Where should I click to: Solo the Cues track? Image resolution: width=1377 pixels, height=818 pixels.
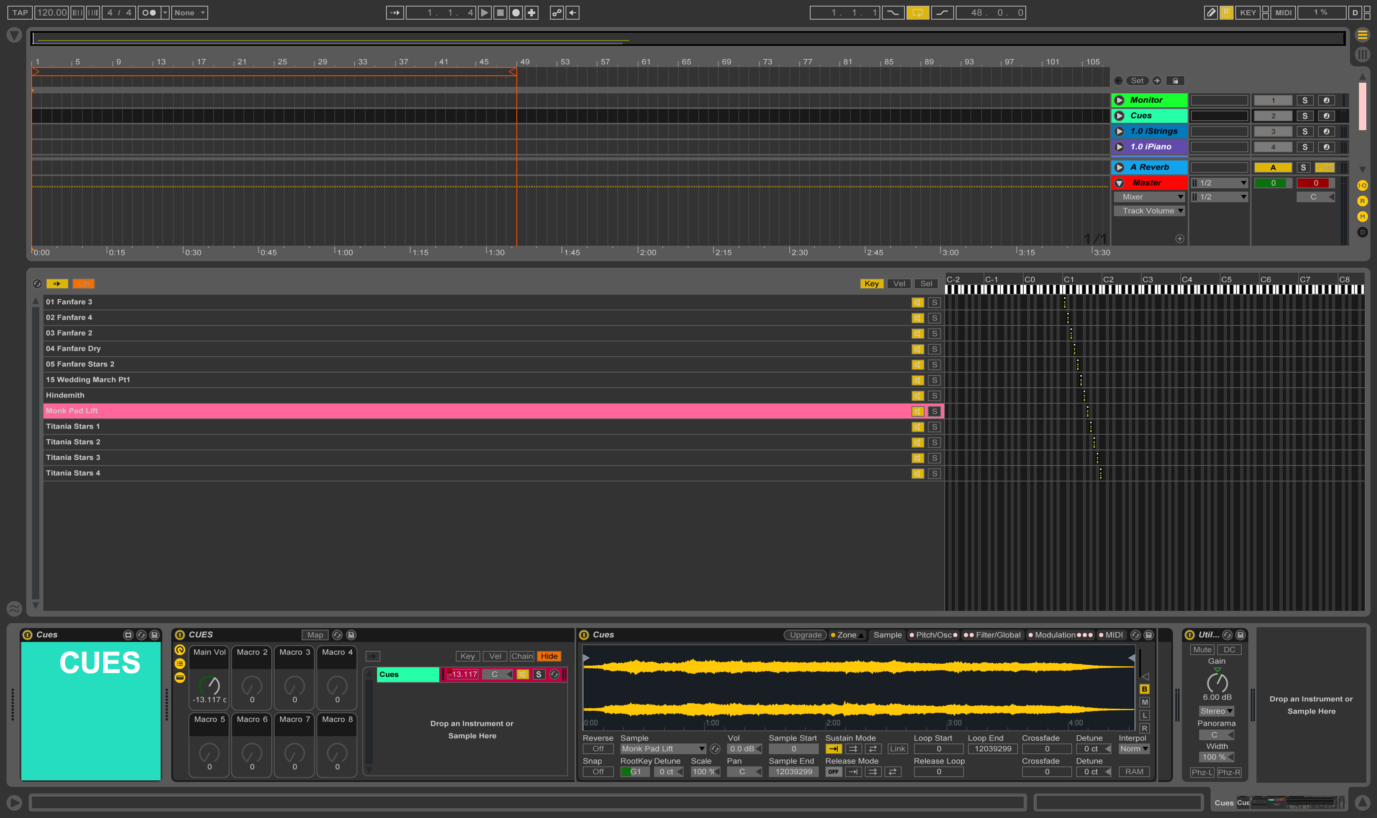click(x=1304, y=116)
